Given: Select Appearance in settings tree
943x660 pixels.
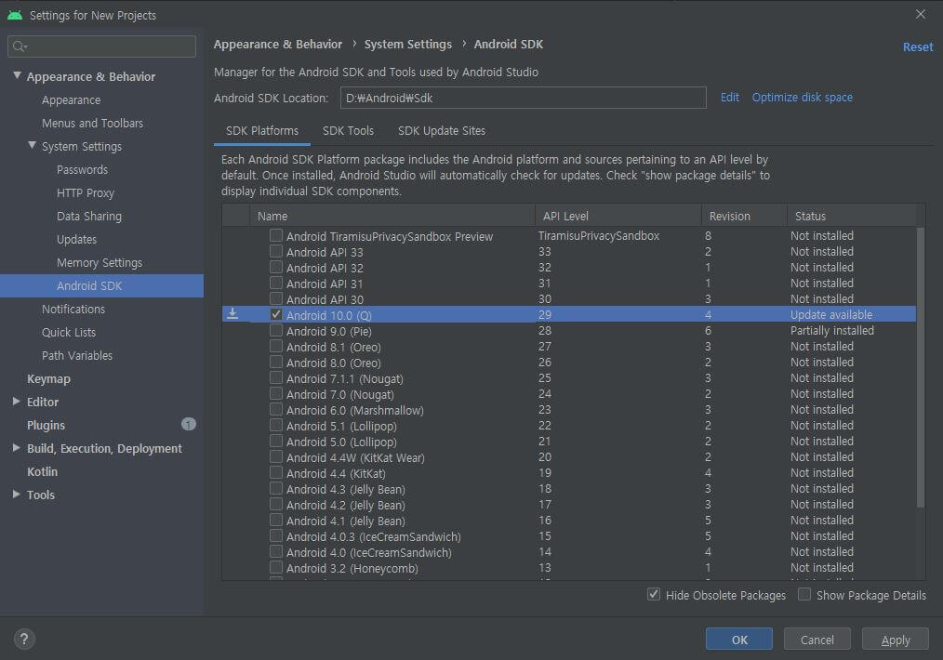Looking at the screenshot, I should point(71,99).
